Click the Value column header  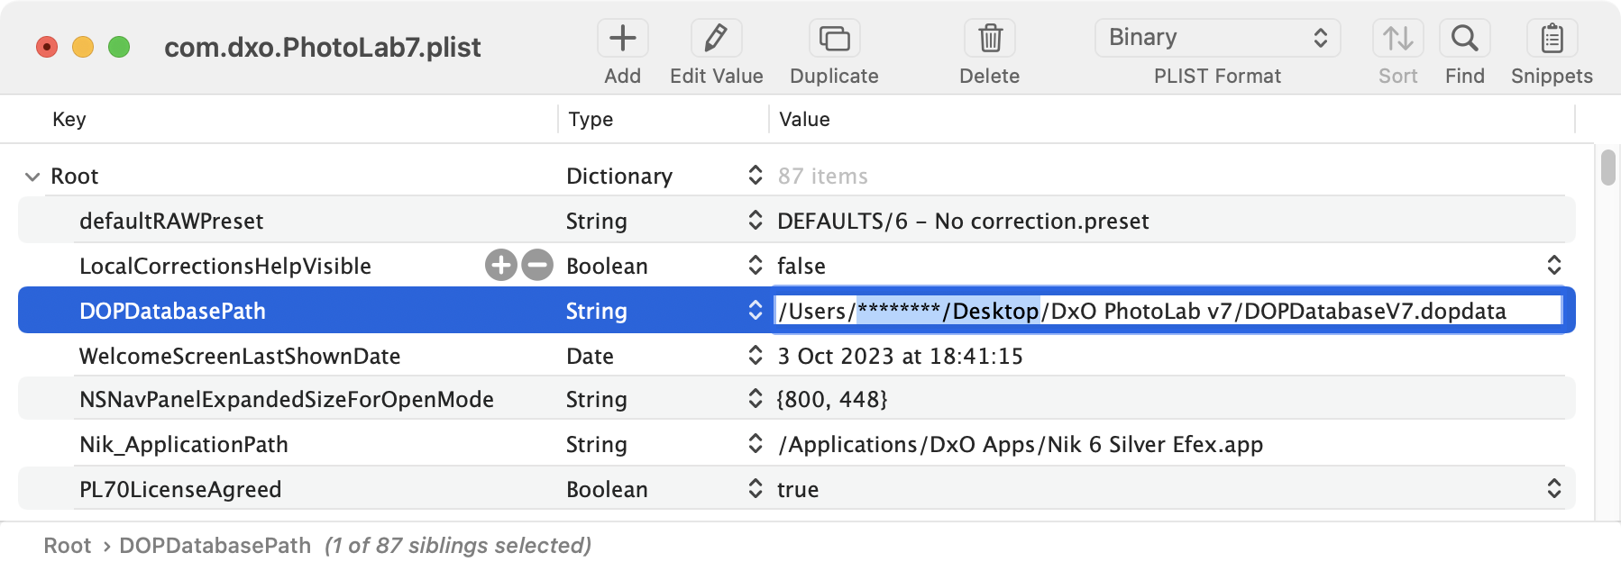804,119
